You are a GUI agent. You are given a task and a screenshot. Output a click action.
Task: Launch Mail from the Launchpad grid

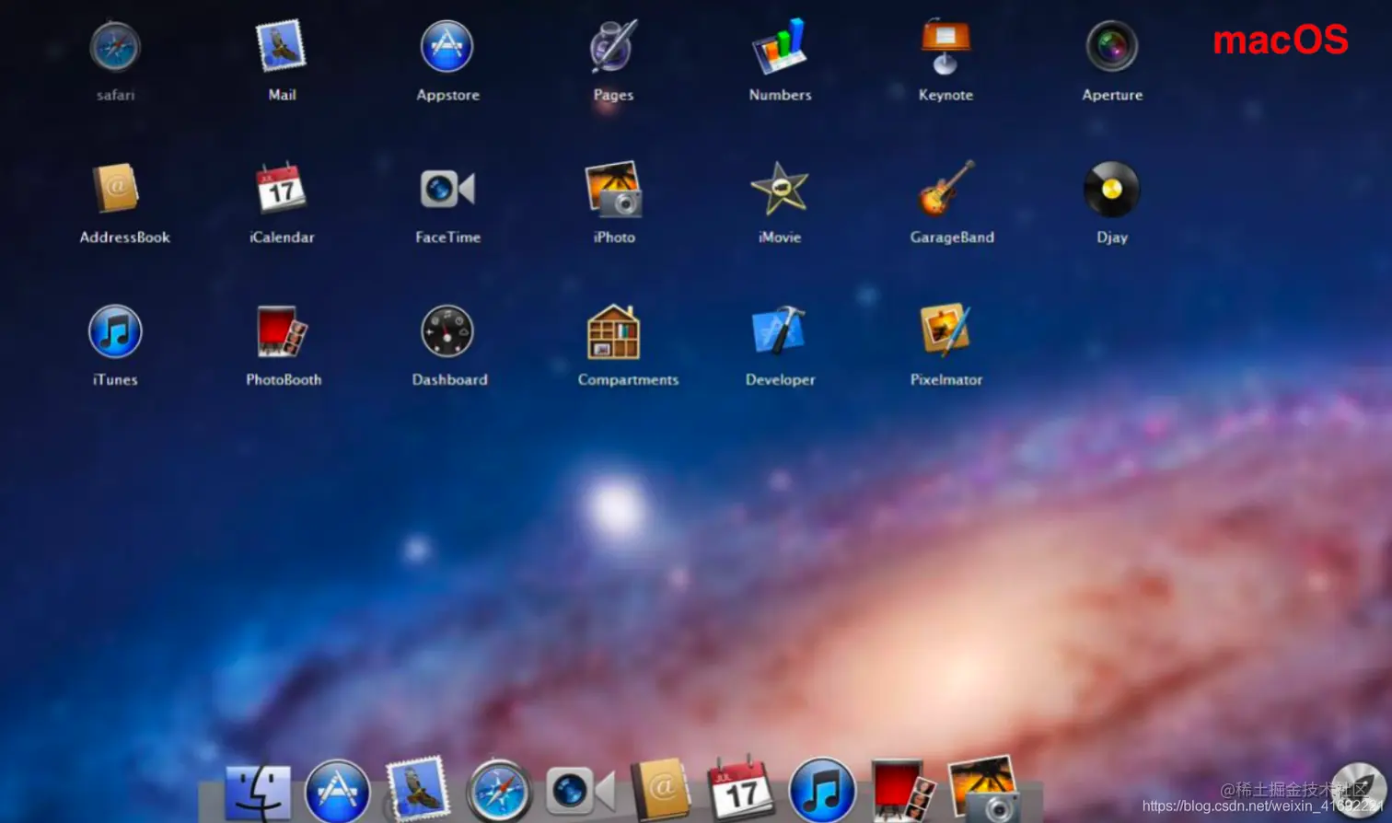pyautogui.click(x=281, y=46)
